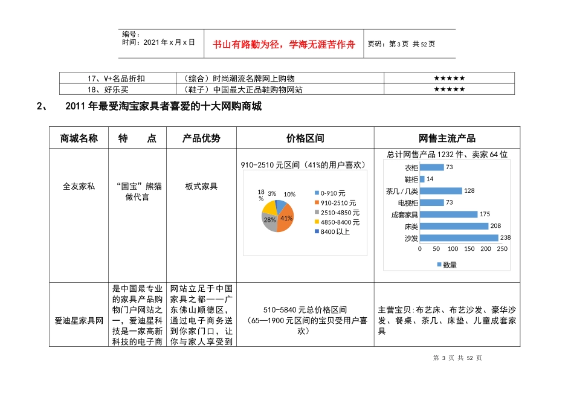Click the red motto 书山有路勤为径 header text

click(x=284, y=45)
